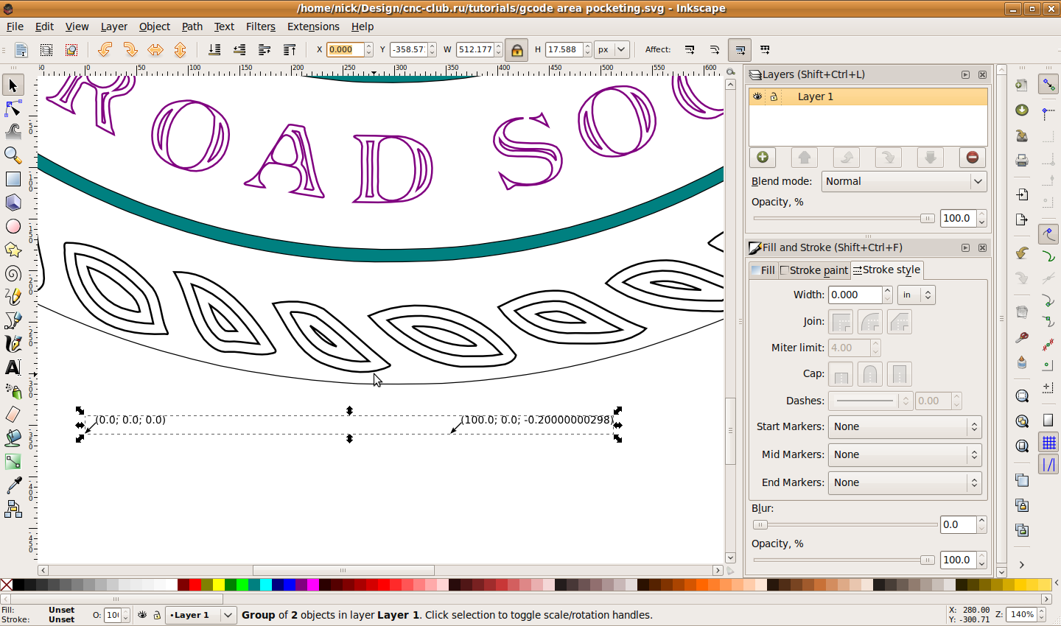Click the stroke Width input field
This screenshot has width=1061, height=626.
[x=855, y=295]
